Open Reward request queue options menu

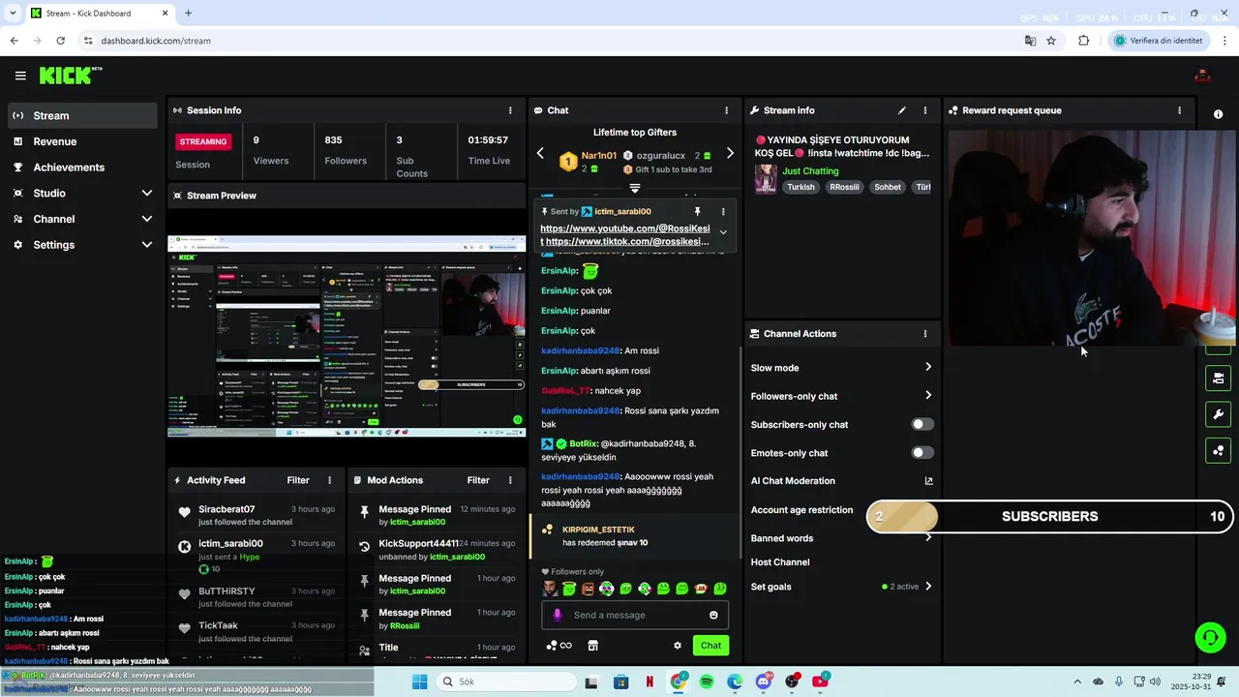tap(1179, 110)
